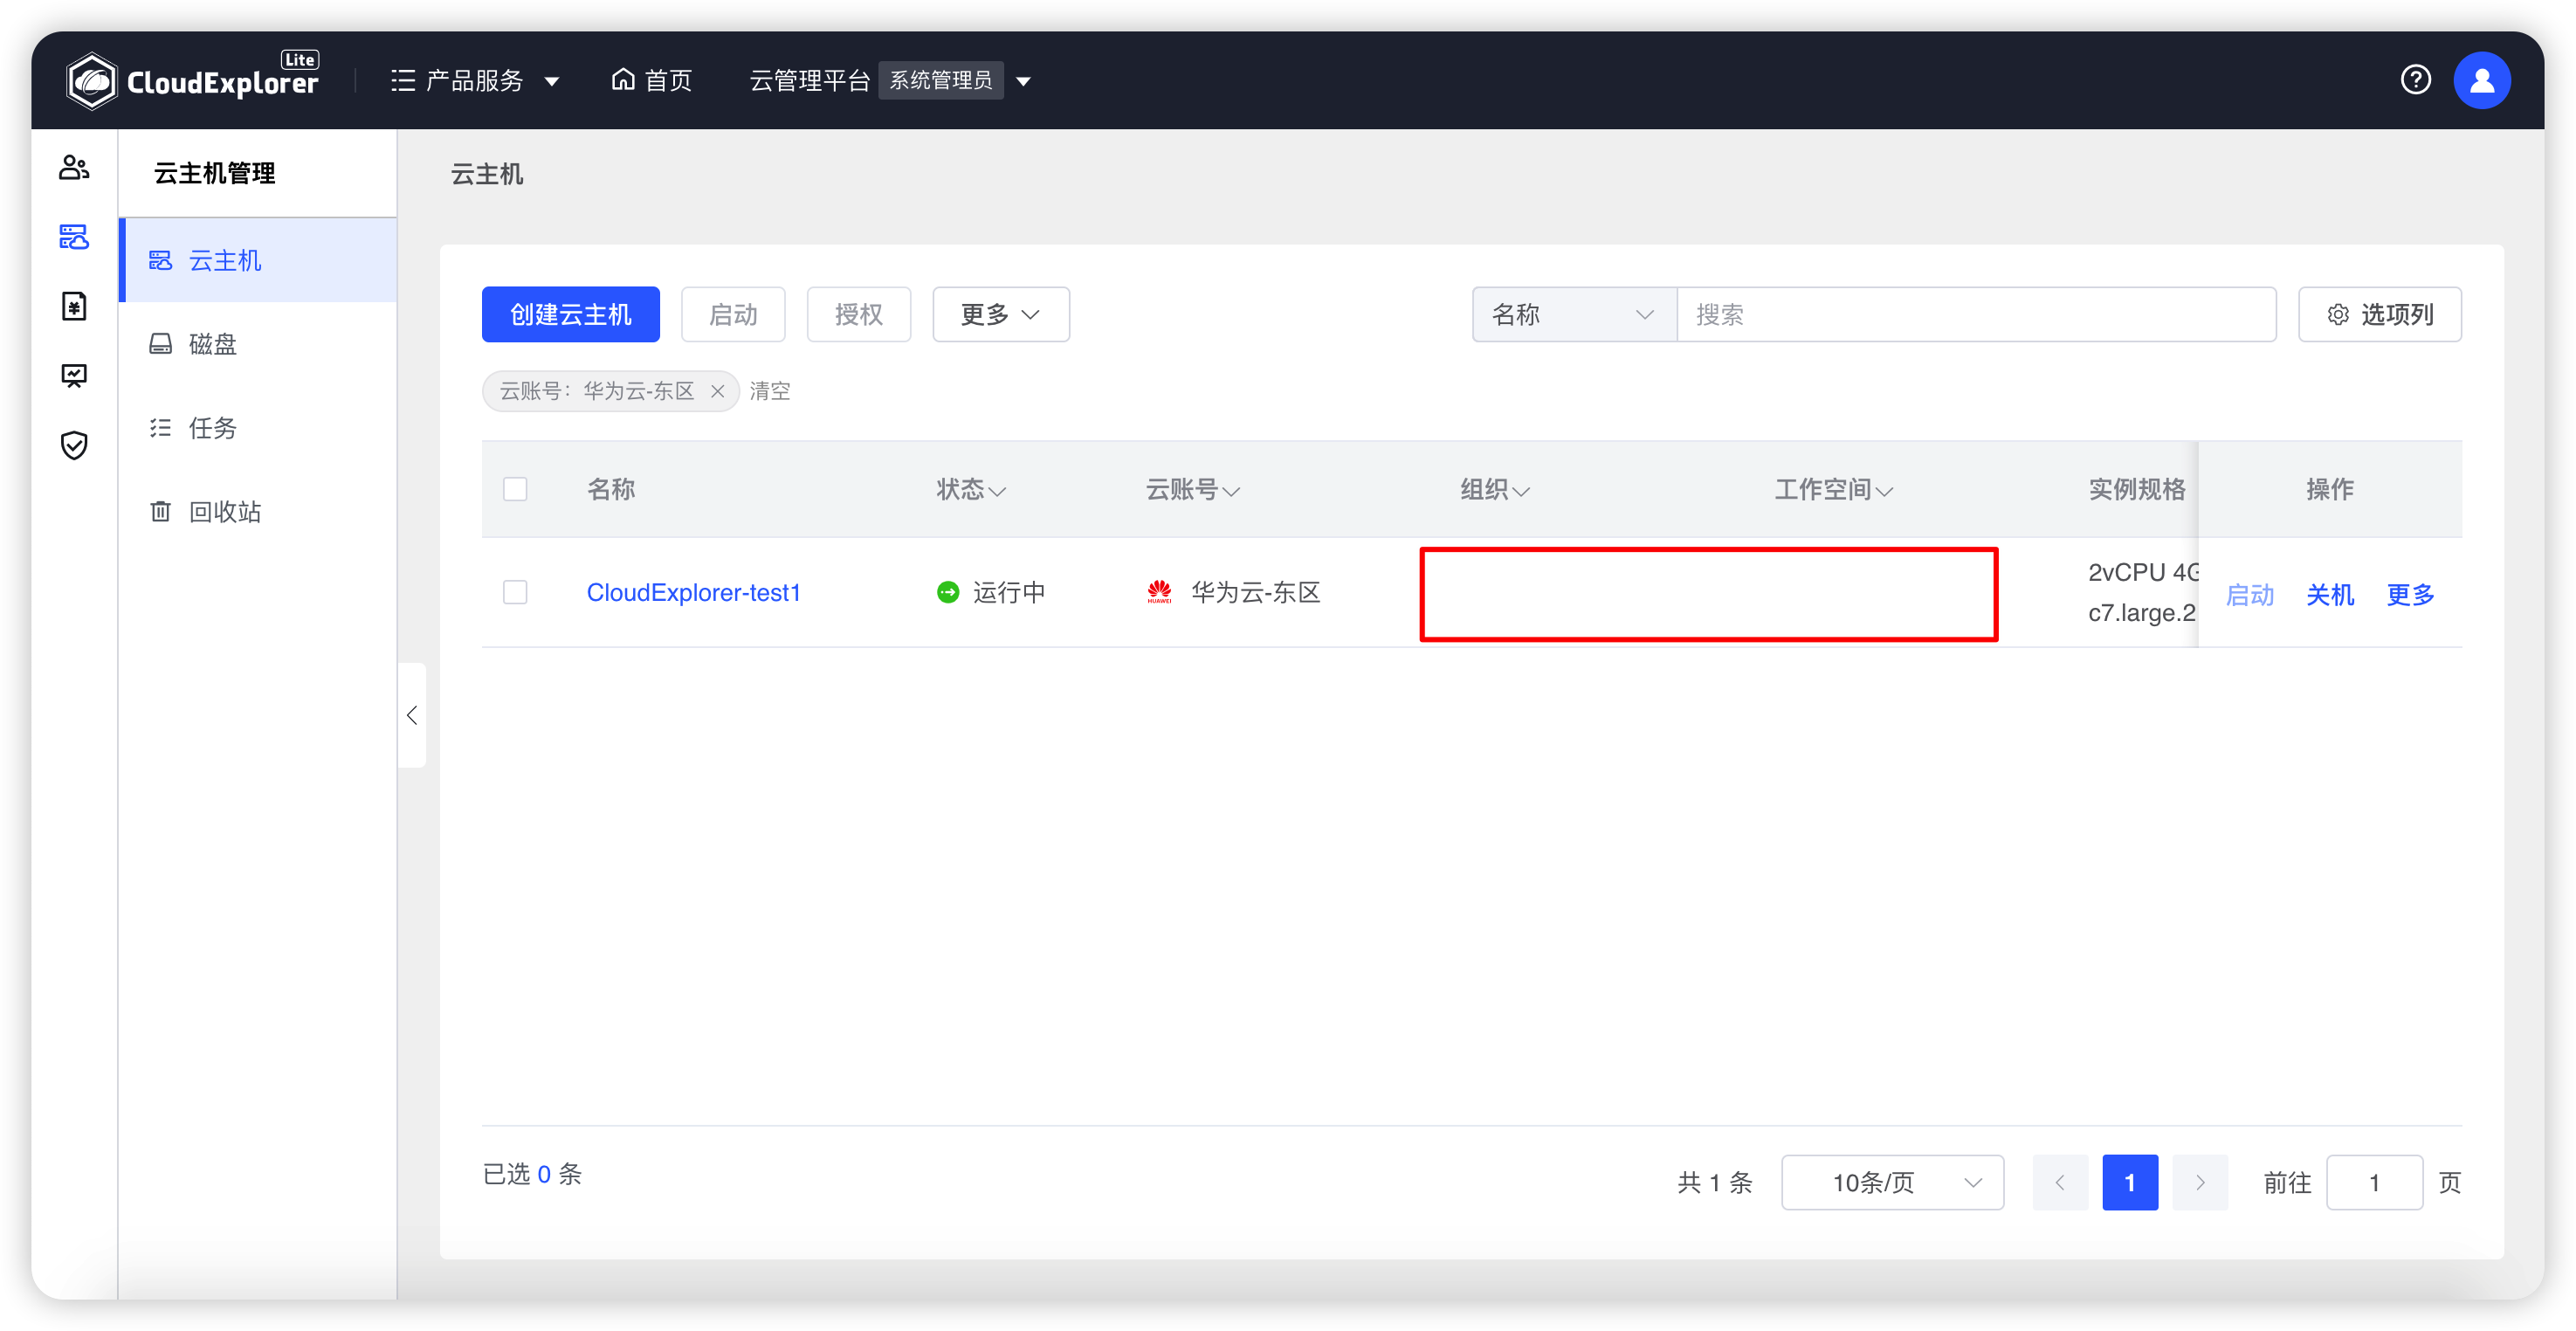
Task: Select 任务 tasks menu item
Action: (258, 428)
